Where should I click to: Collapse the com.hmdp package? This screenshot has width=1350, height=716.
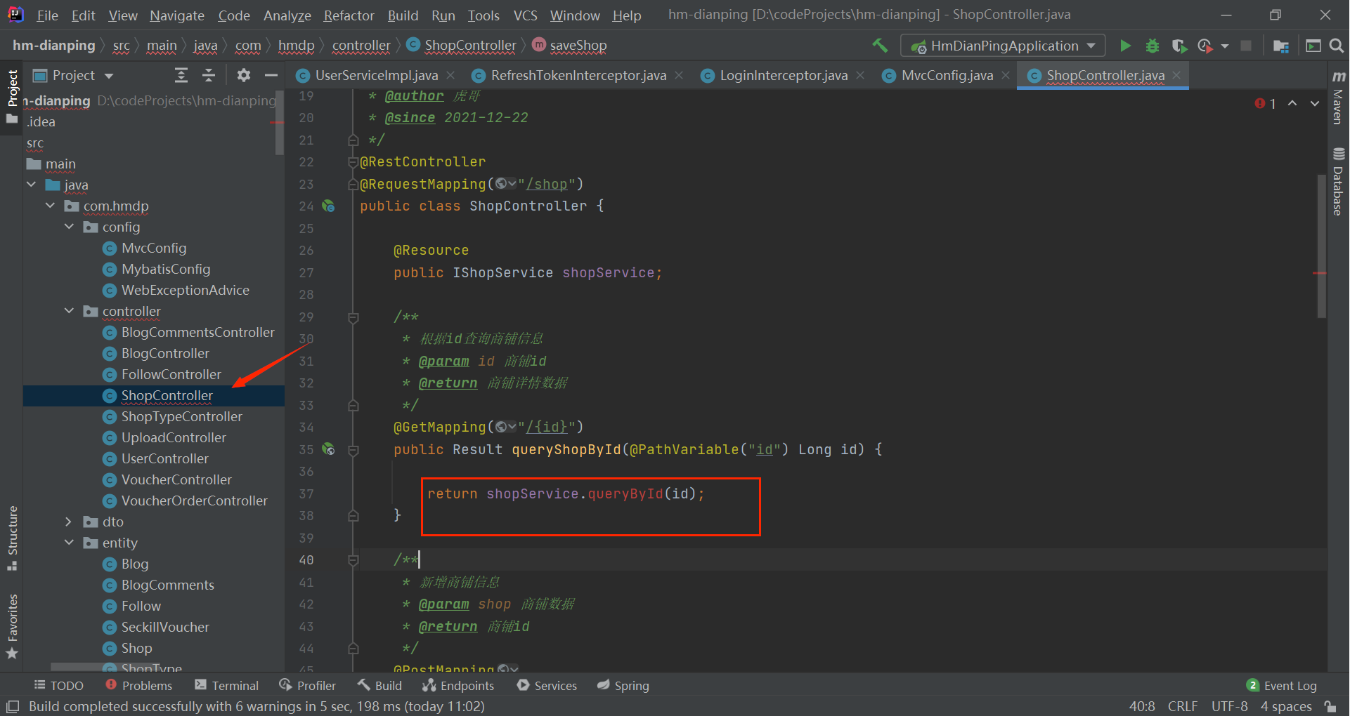click(x=50, y=206)
